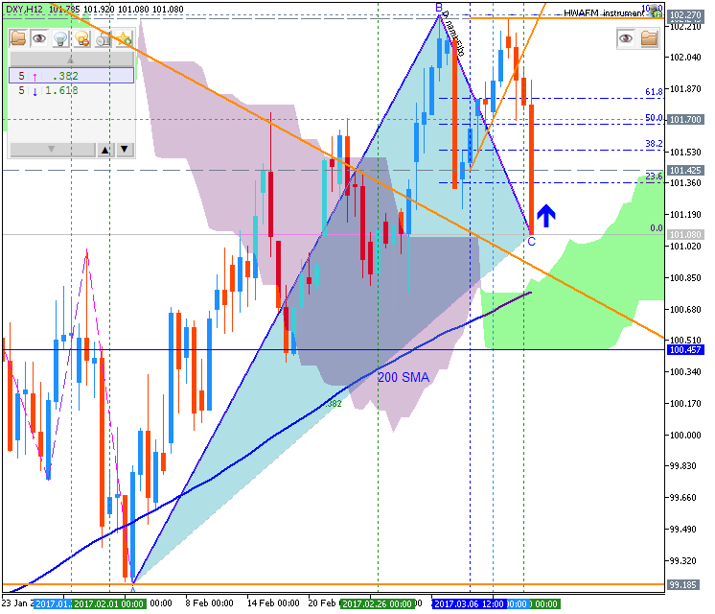Click the 50.0 Fibonacci level label
This screenshot has width=715, height=614.
click(654, 118)
